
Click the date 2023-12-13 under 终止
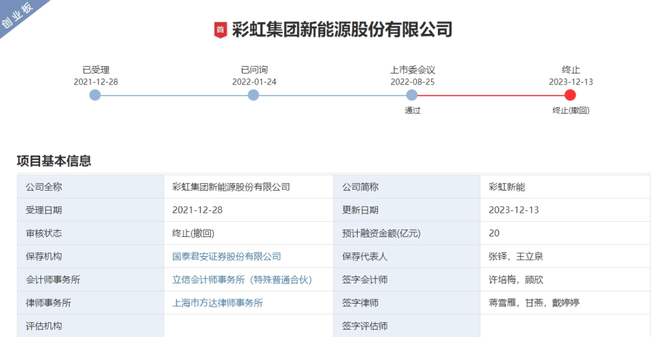(571, 82)
